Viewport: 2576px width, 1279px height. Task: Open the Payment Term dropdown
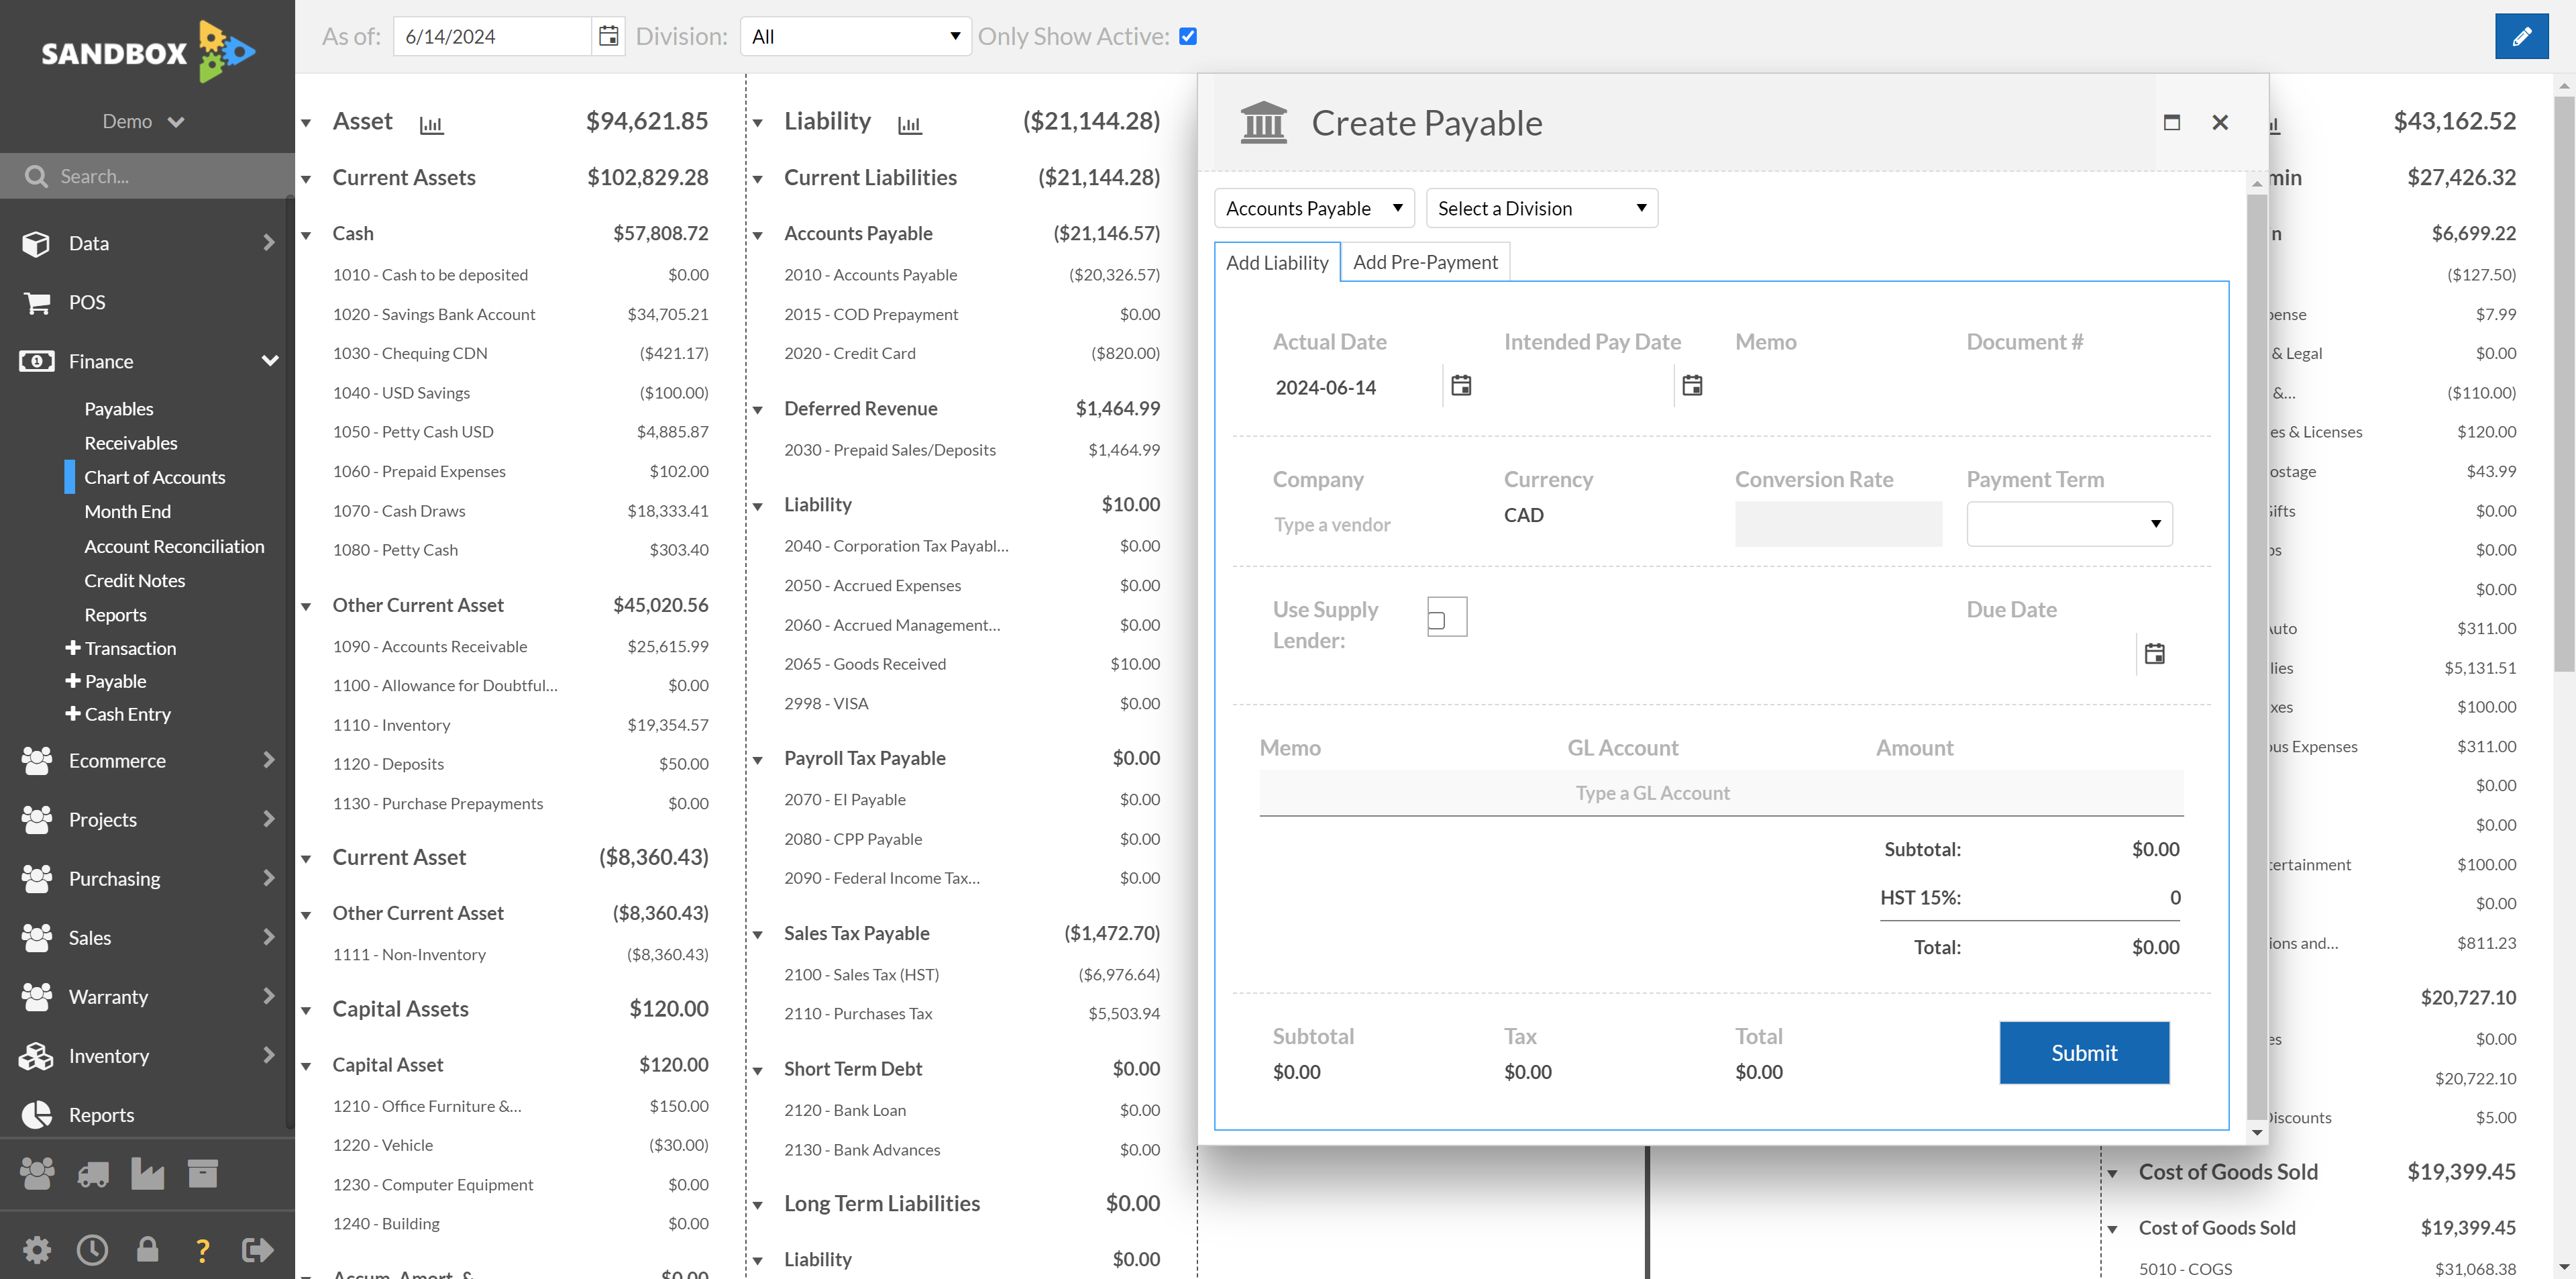(x=2069, y=523)
